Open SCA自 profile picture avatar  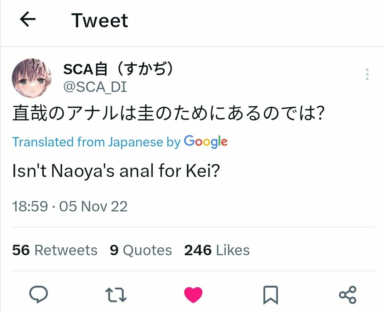click(32, 78)
